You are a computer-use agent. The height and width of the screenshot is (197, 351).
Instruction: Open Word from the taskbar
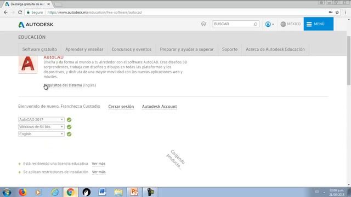pos(102,192)
